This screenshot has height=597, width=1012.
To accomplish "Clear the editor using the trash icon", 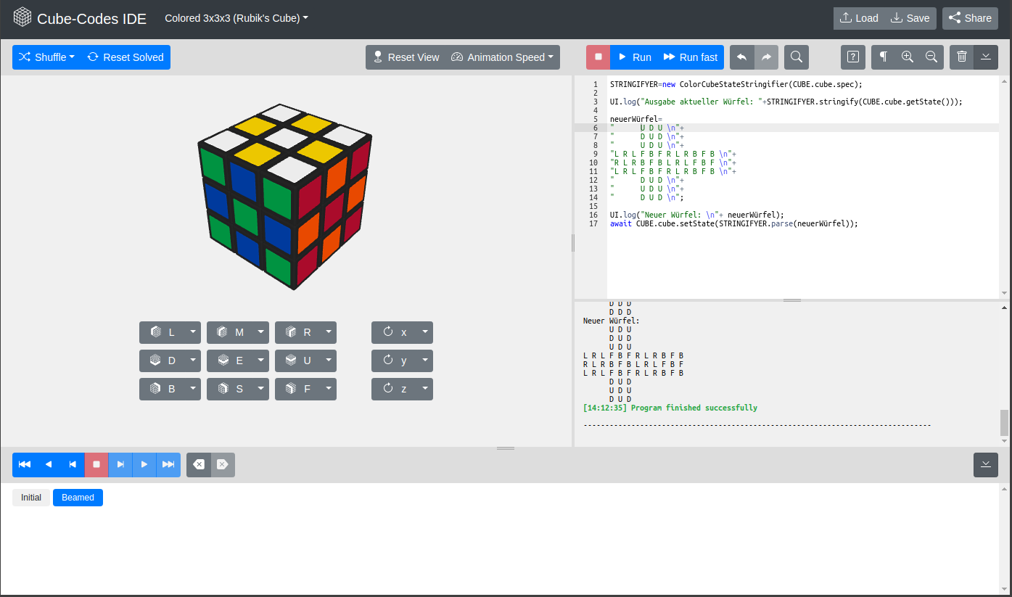I will pos(961,57).
